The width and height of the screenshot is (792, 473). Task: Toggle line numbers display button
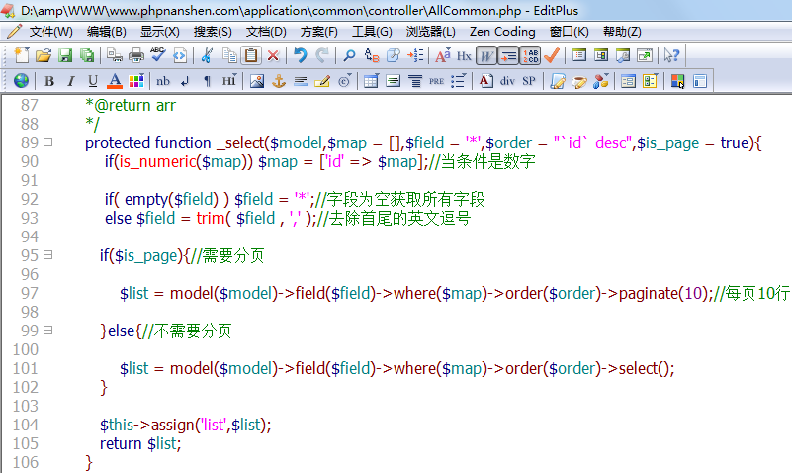(530, 55)
